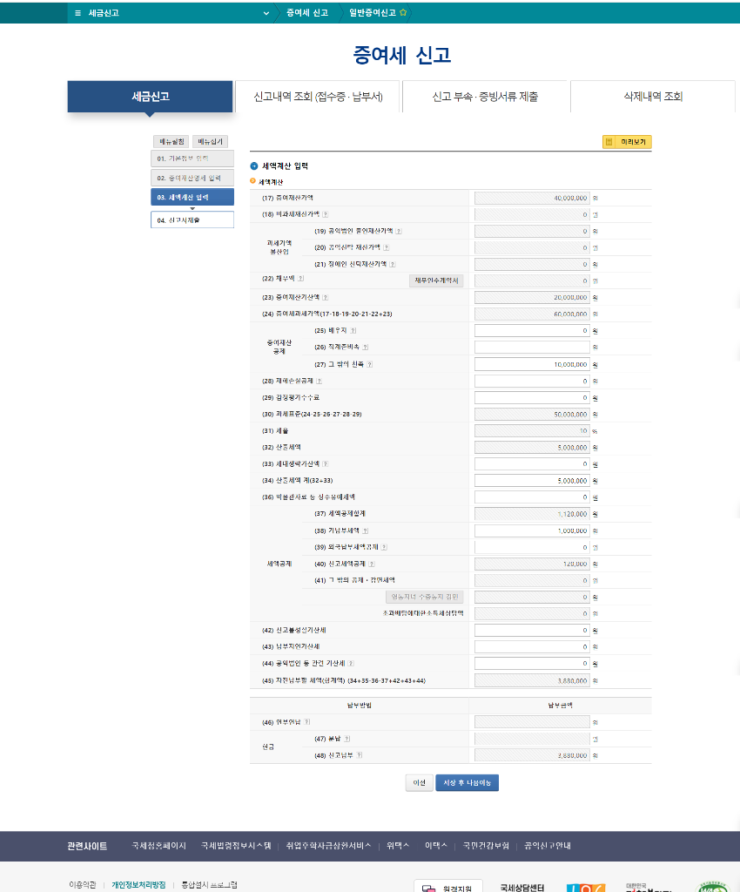
Task: Open help icon for (38) 기납부세액
Action: tap(366, 530)
